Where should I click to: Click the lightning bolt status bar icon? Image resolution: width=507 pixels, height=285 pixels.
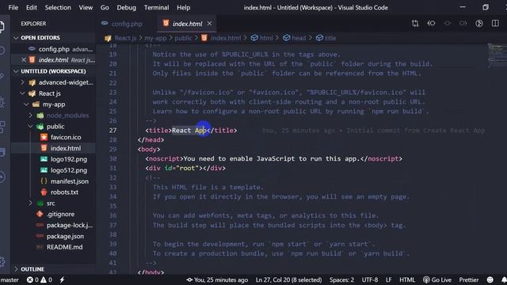(x=62, y=279)
